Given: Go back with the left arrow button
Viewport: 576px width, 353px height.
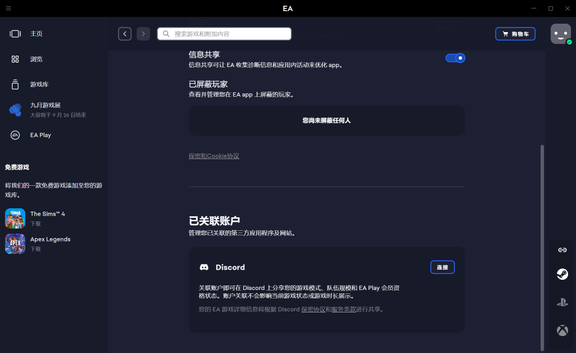Looking at the screenshot, I should [x=125, y=34].
